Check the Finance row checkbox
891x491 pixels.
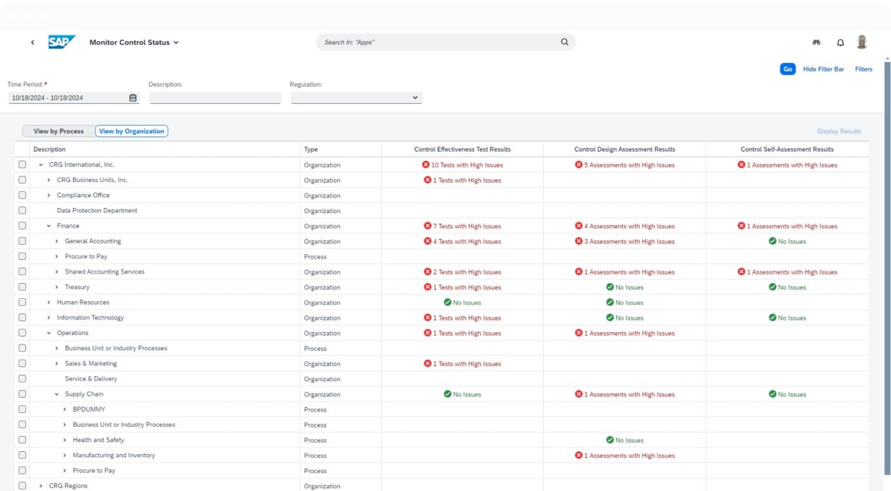22,226
